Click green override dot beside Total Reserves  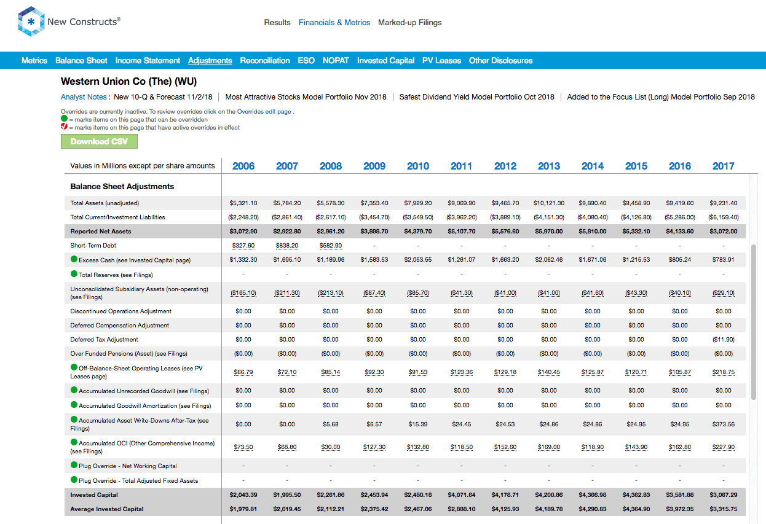(x=74, y=274)
